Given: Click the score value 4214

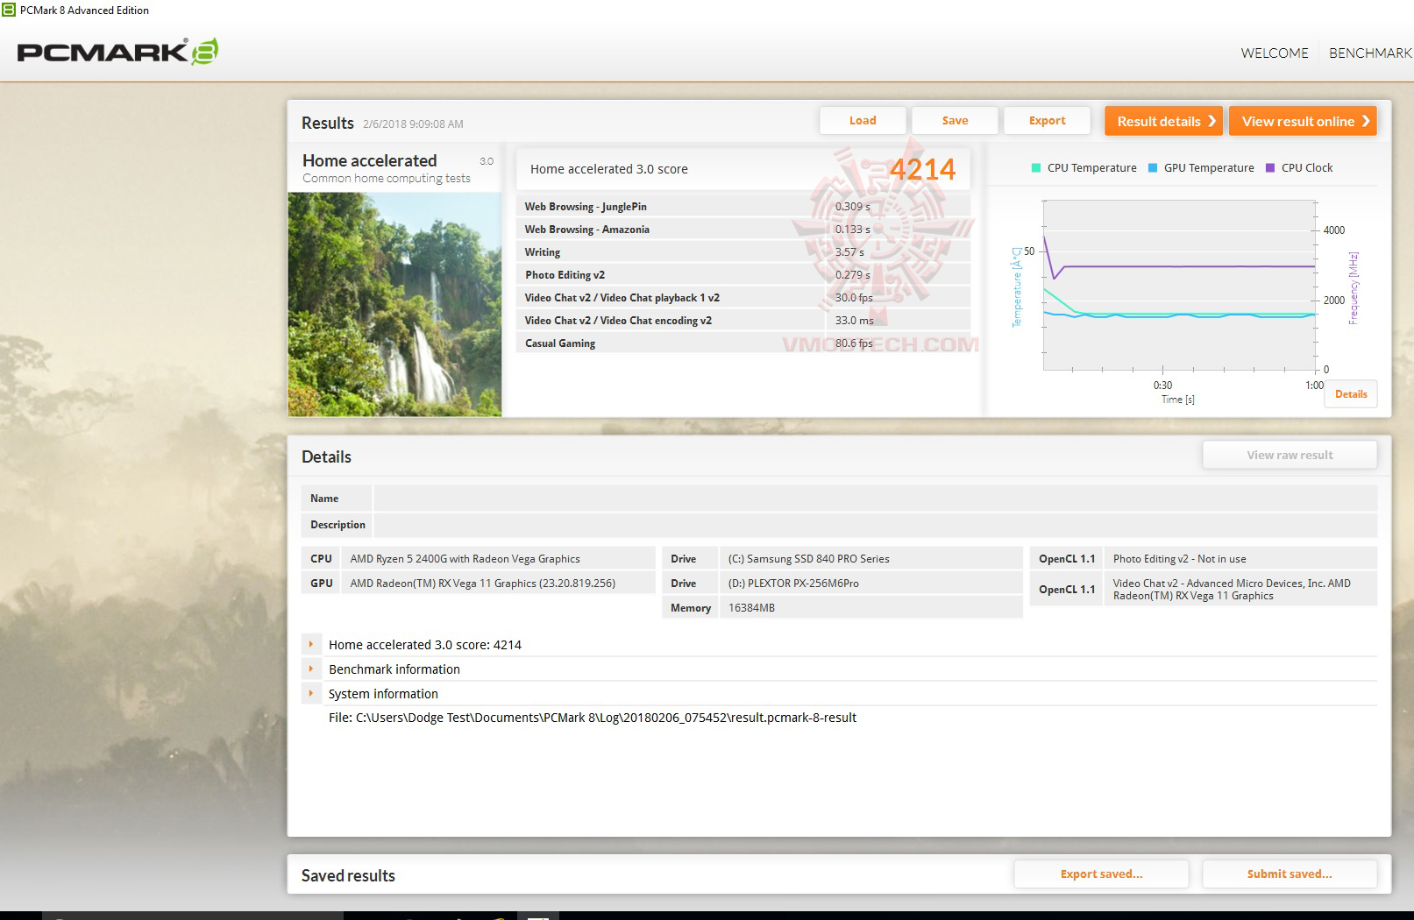Looking at the screenshot, I should (x=922, y=169).
